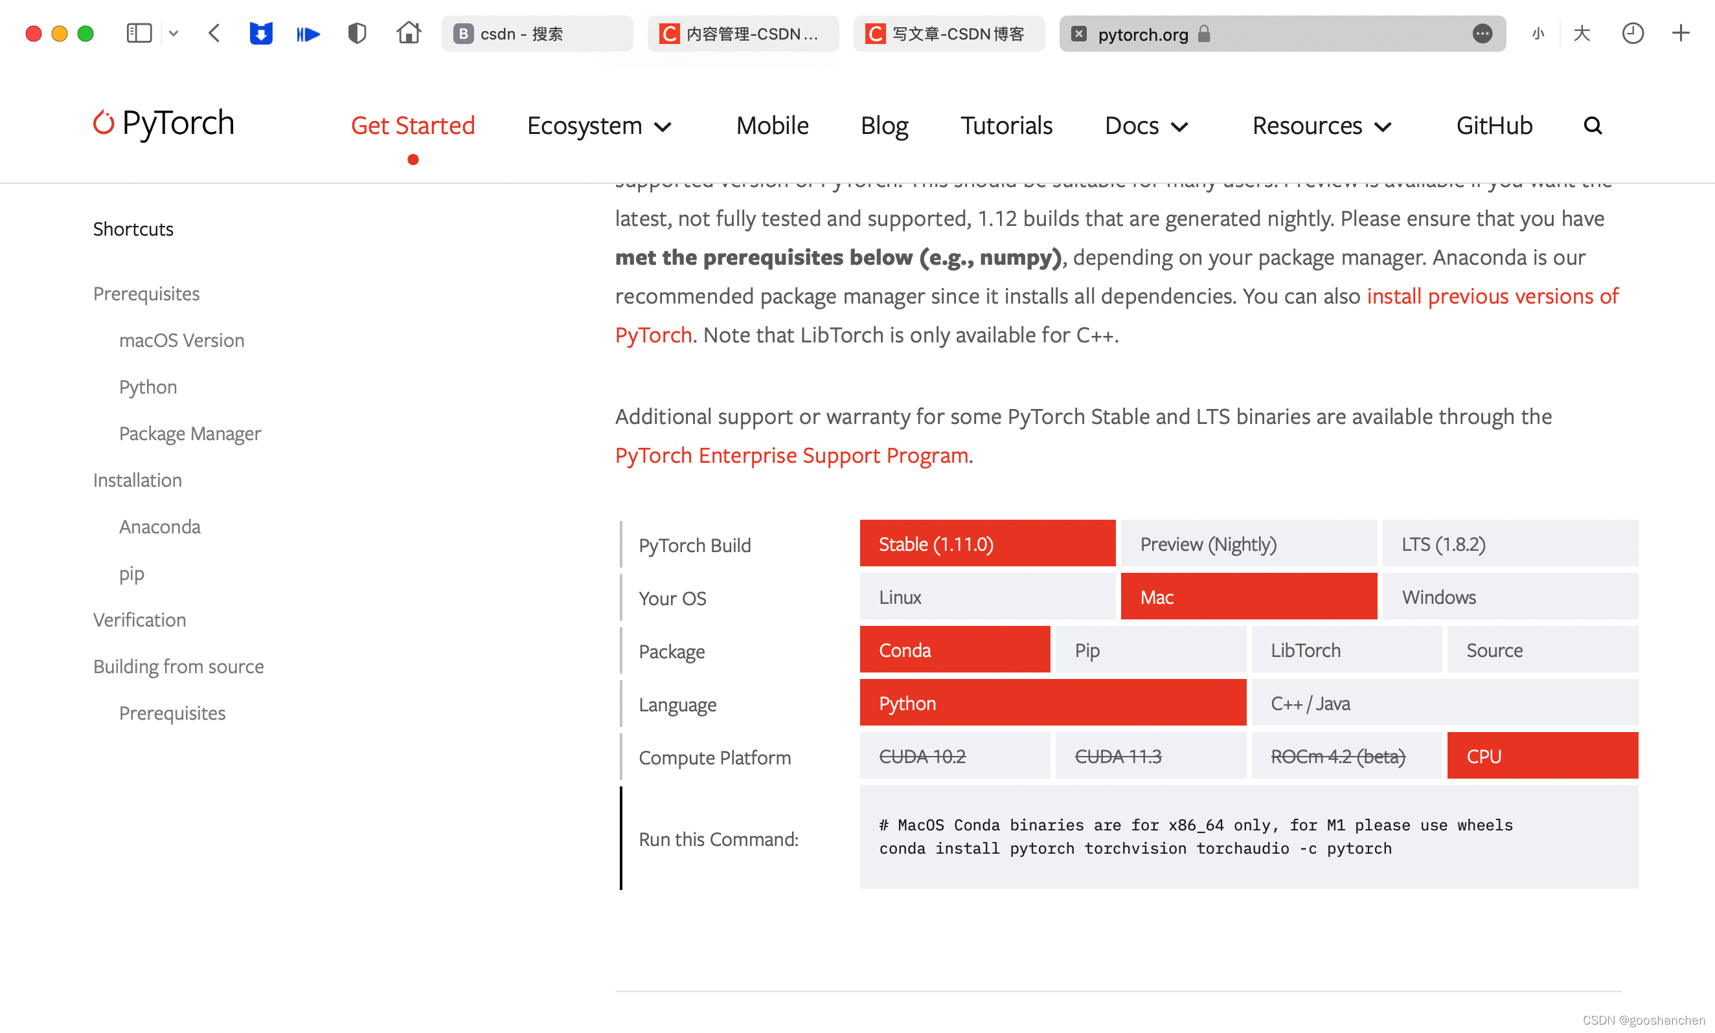Jump to Prerequisites under Building from source
Screen dimensions: 1715x1033
[x=172, y=713]
